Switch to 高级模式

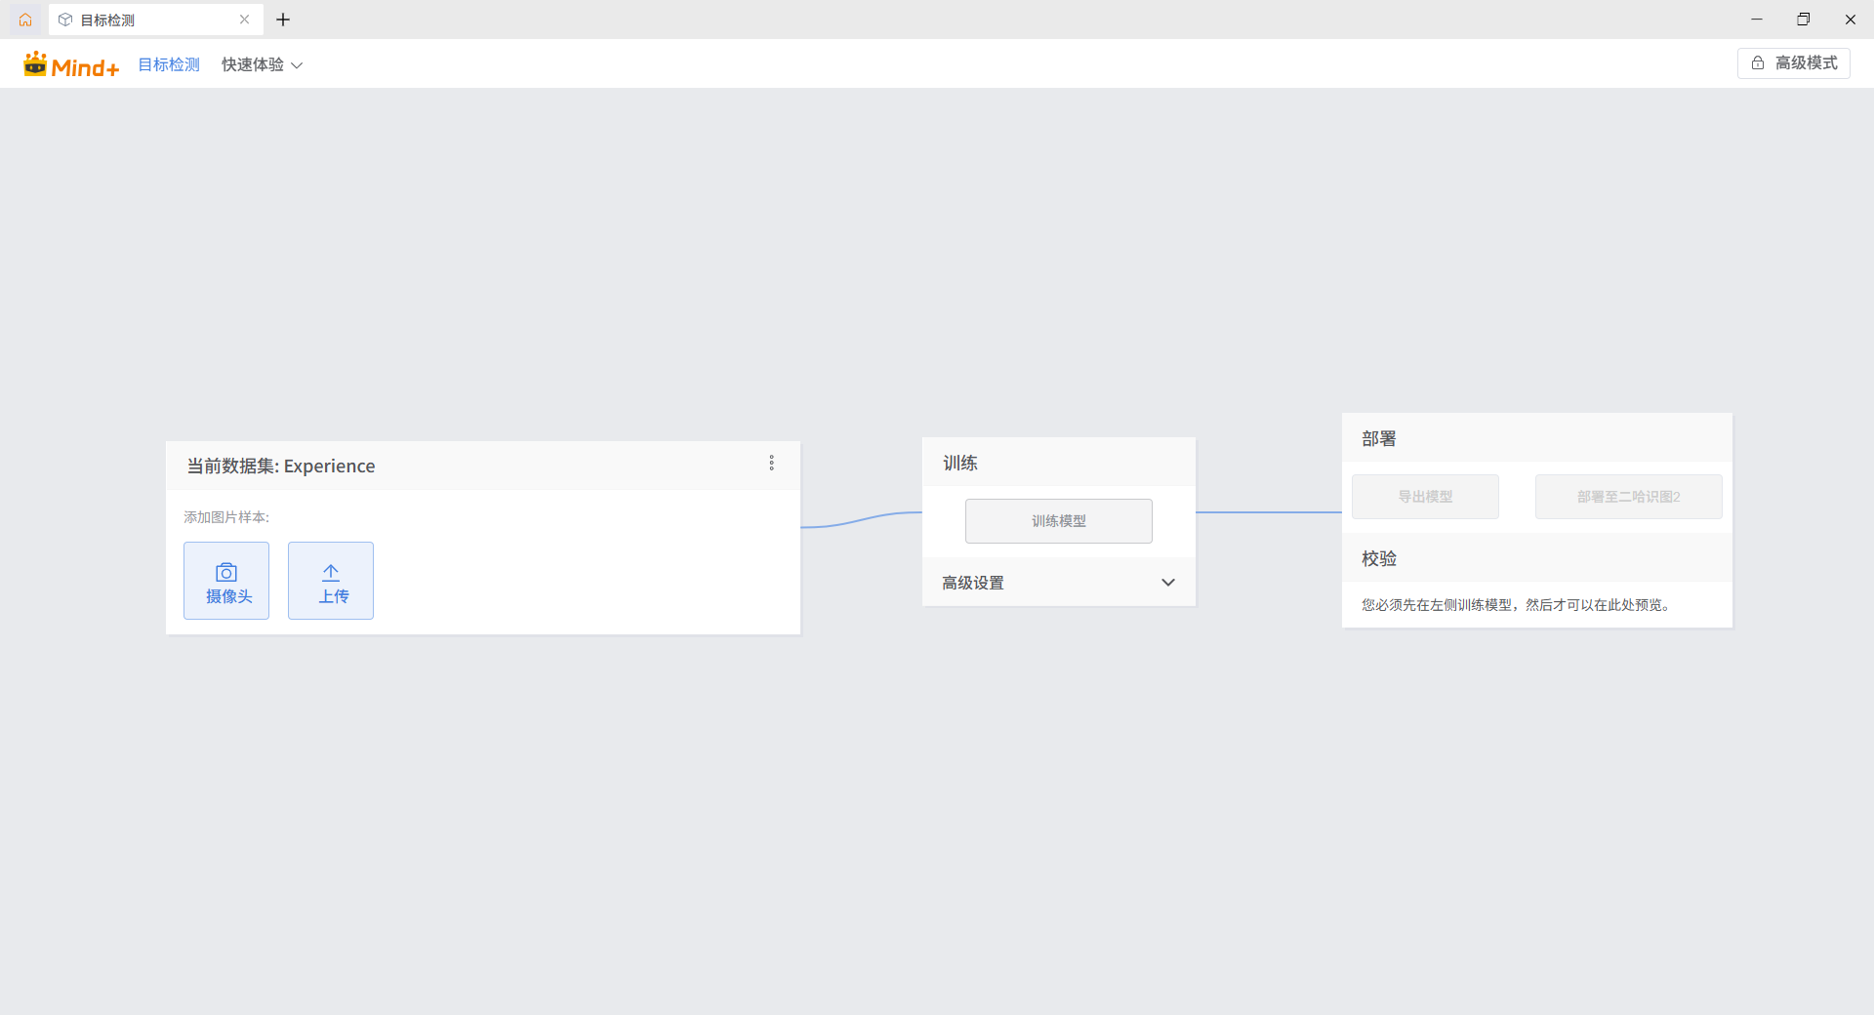click(1794, 63)
